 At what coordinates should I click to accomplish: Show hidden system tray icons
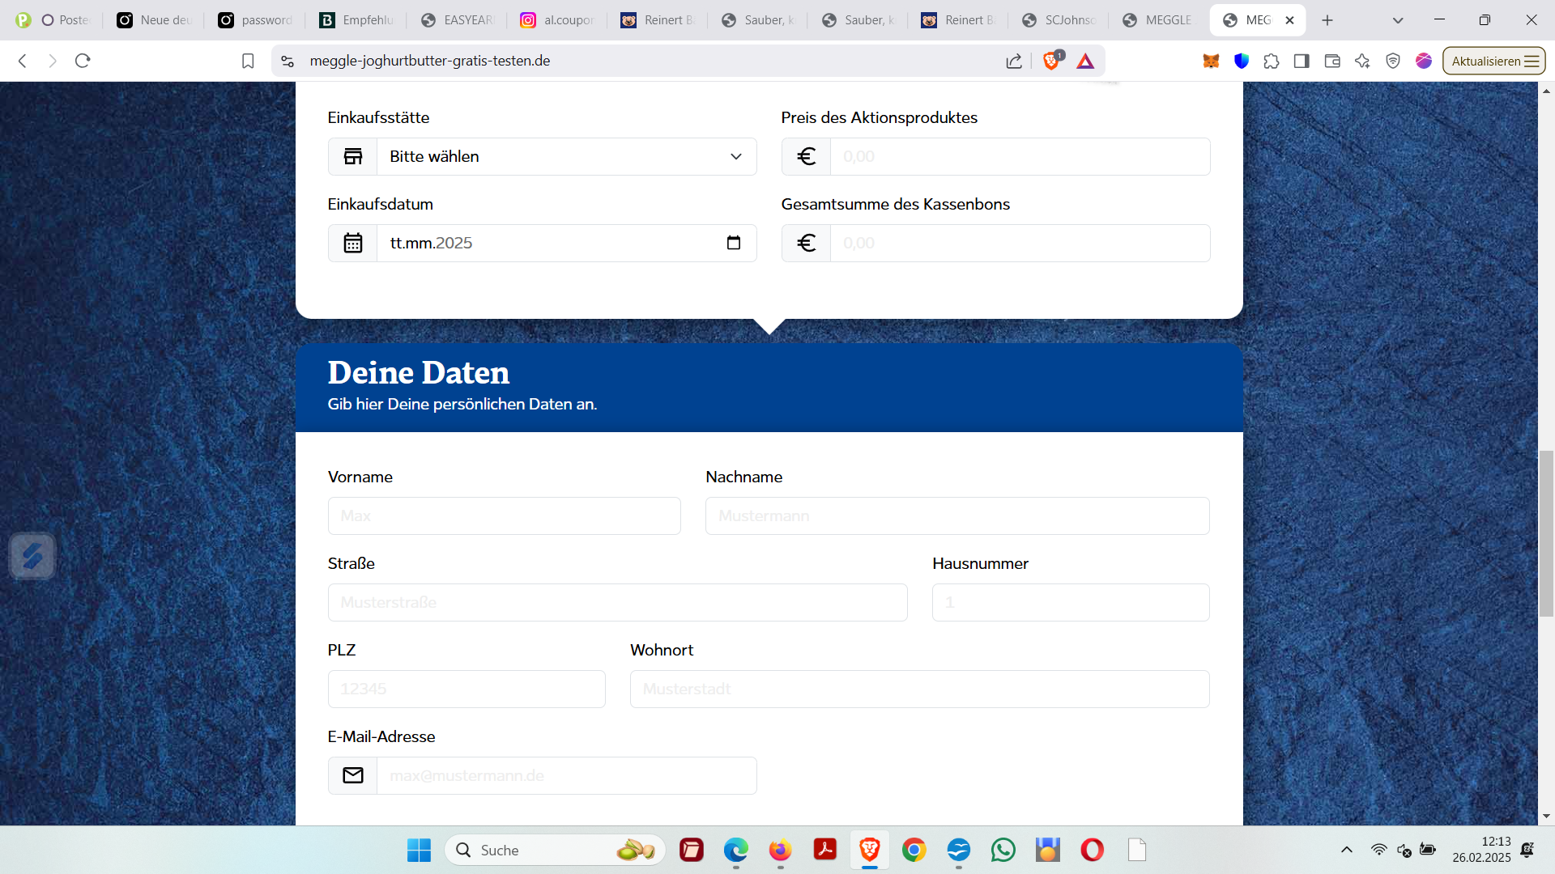pyautogui.click(x=1347, y=850)
